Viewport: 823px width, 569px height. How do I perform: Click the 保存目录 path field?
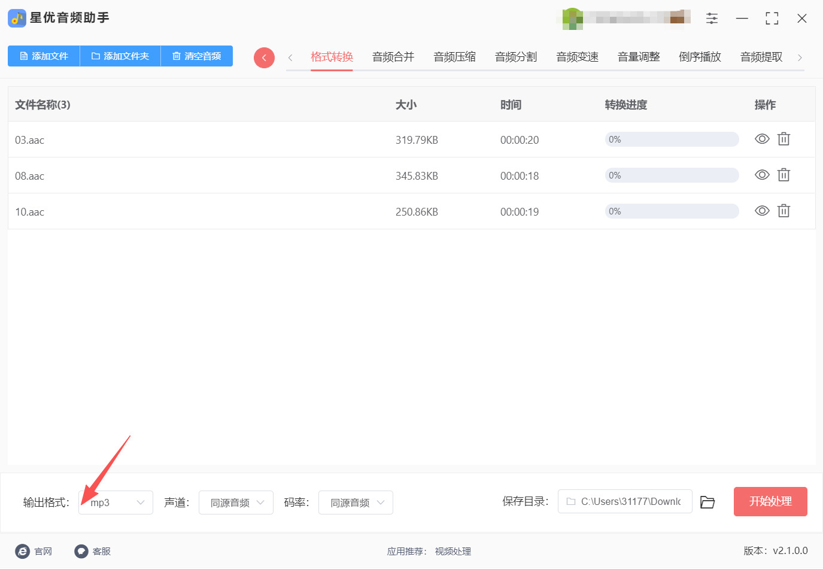click(625, 501)
